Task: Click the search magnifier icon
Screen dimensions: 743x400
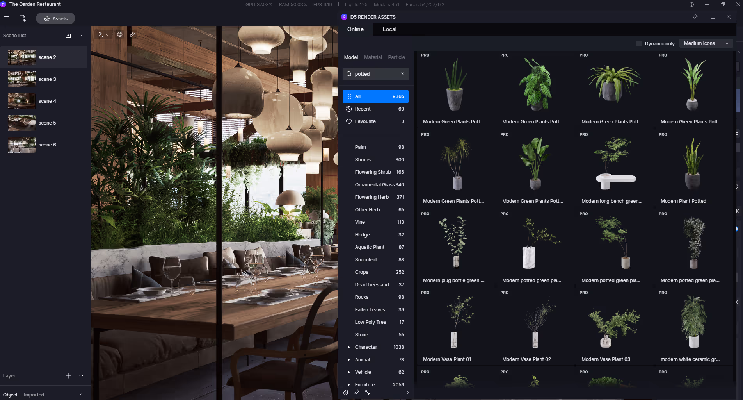Action: coord(349,74)
